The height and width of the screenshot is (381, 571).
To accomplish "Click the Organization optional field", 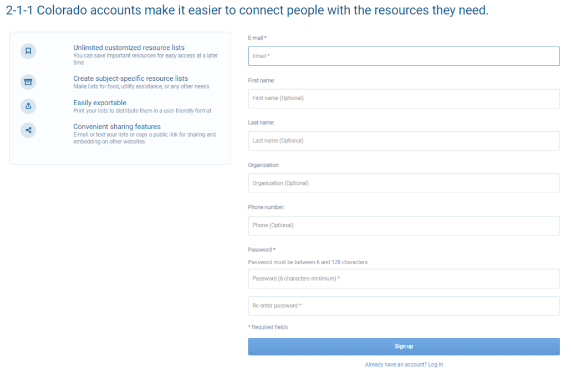I will (x=404, y=183).
